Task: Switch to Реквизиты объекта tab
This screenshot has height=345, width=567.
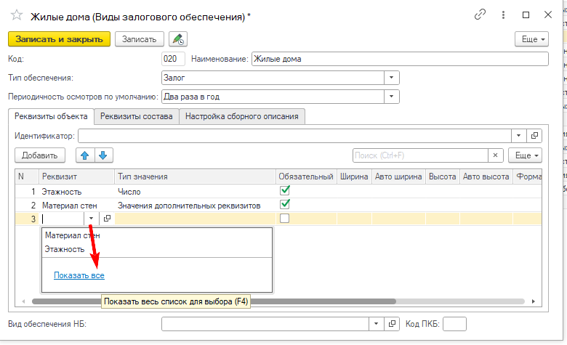Action: (51, 116)
